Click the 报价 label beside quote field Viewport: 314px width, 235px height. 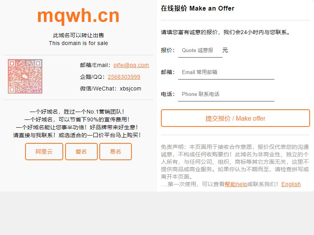tap(168, 50)
